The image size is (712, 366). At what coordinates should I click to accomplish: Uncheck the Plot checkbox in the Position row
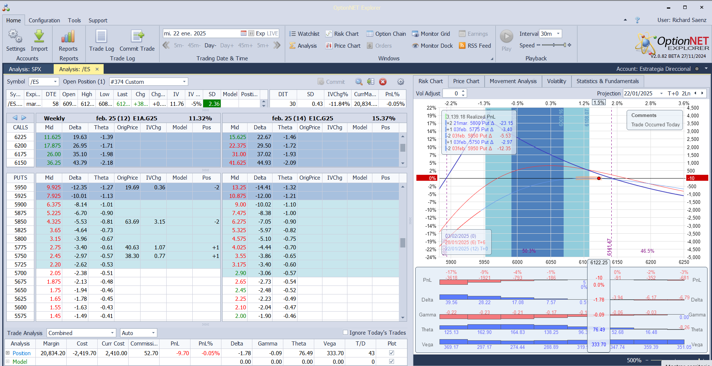391,353
